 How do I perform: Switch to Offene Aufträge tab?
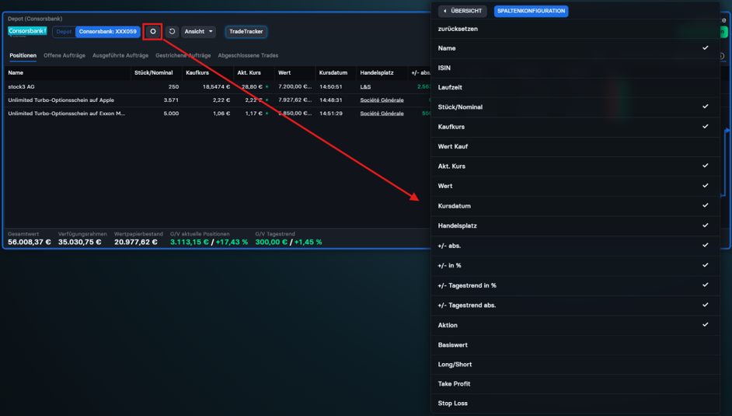(64, 55)
